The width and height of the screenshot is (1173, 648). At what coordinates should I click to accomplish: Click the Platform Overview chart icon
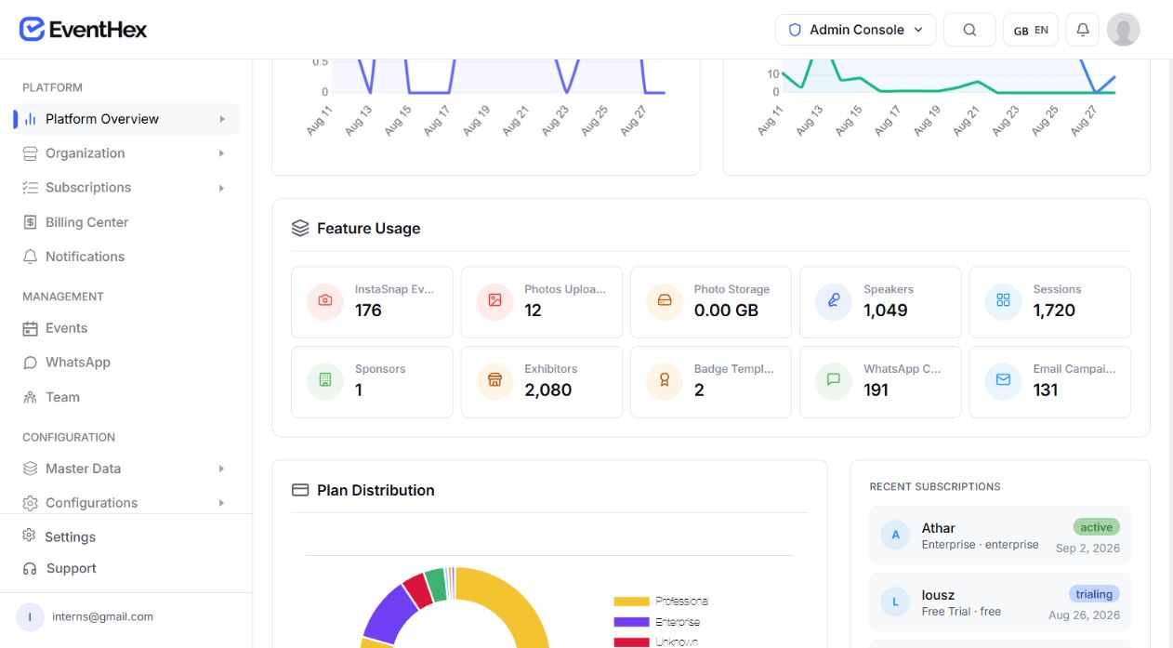[31, 119]
